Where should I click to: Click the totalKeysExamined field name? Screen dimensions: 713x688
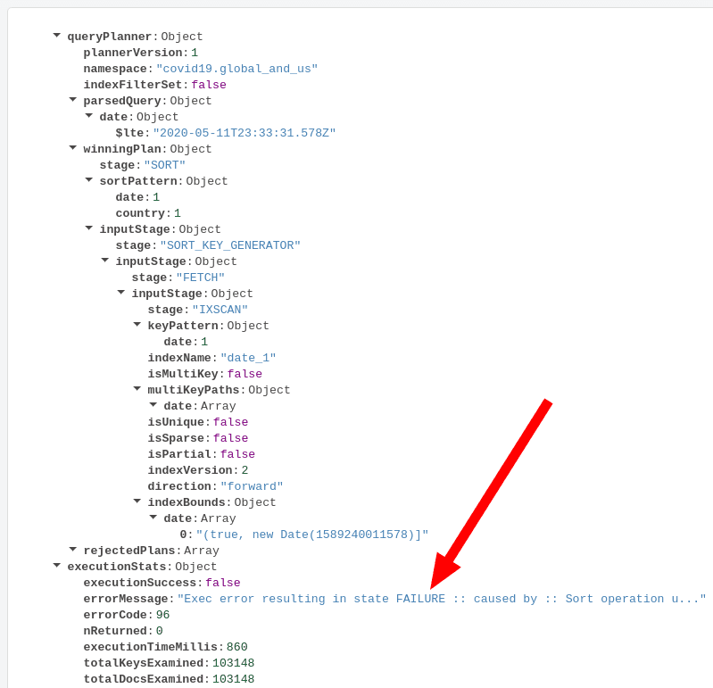click(x=143, y=663)
